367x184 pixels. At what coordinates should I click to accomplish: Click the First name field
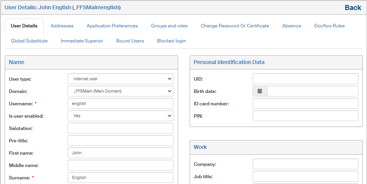(120, 153)
